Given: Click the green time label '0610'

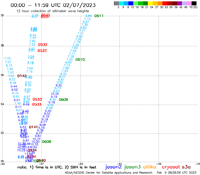Looking at the screenshot, I should click(80, 59).
